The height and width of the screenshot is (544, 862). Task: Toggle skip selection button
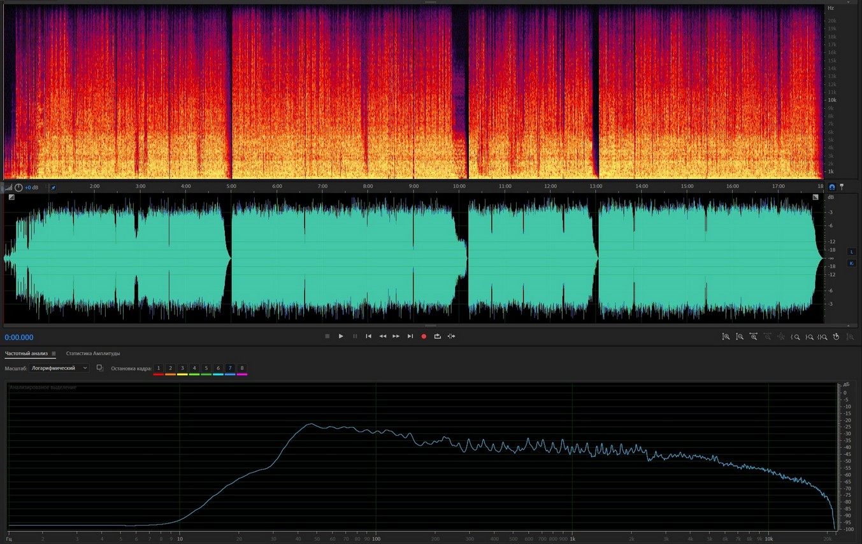point(452,336)
